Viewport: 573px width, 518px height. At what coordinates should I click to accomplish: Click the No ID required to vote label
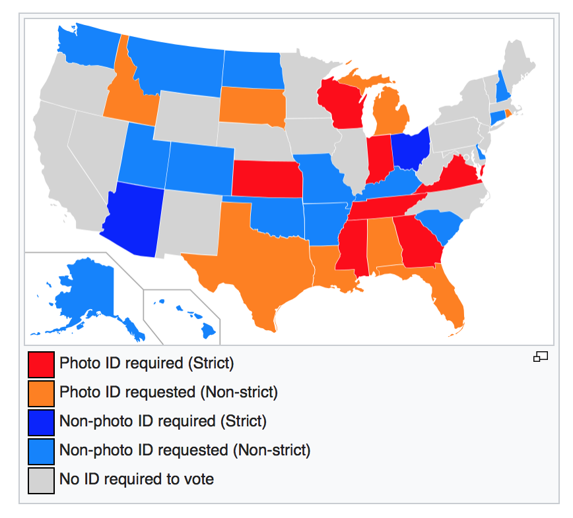pos(137,479)
